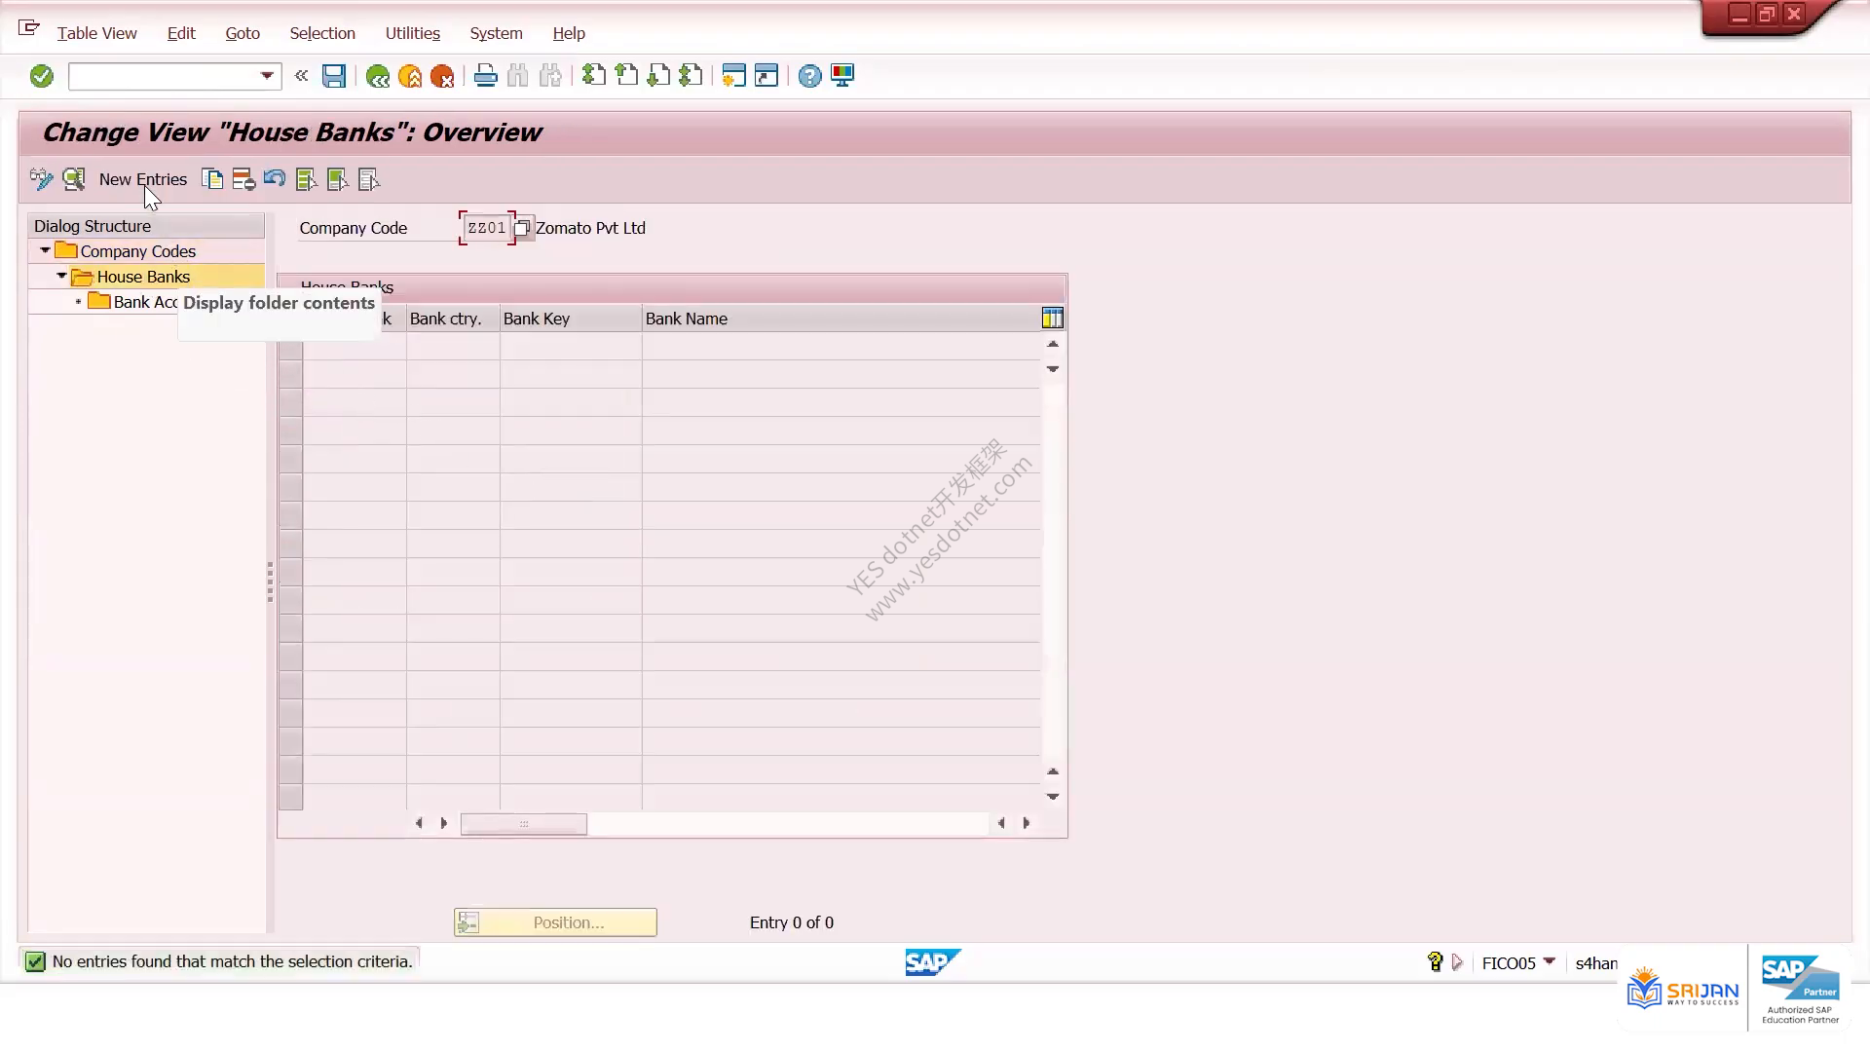Screen dimensions: 1870x1052
Task: Click the horizontal scrollbar thumb
Action: coord(524,824)
